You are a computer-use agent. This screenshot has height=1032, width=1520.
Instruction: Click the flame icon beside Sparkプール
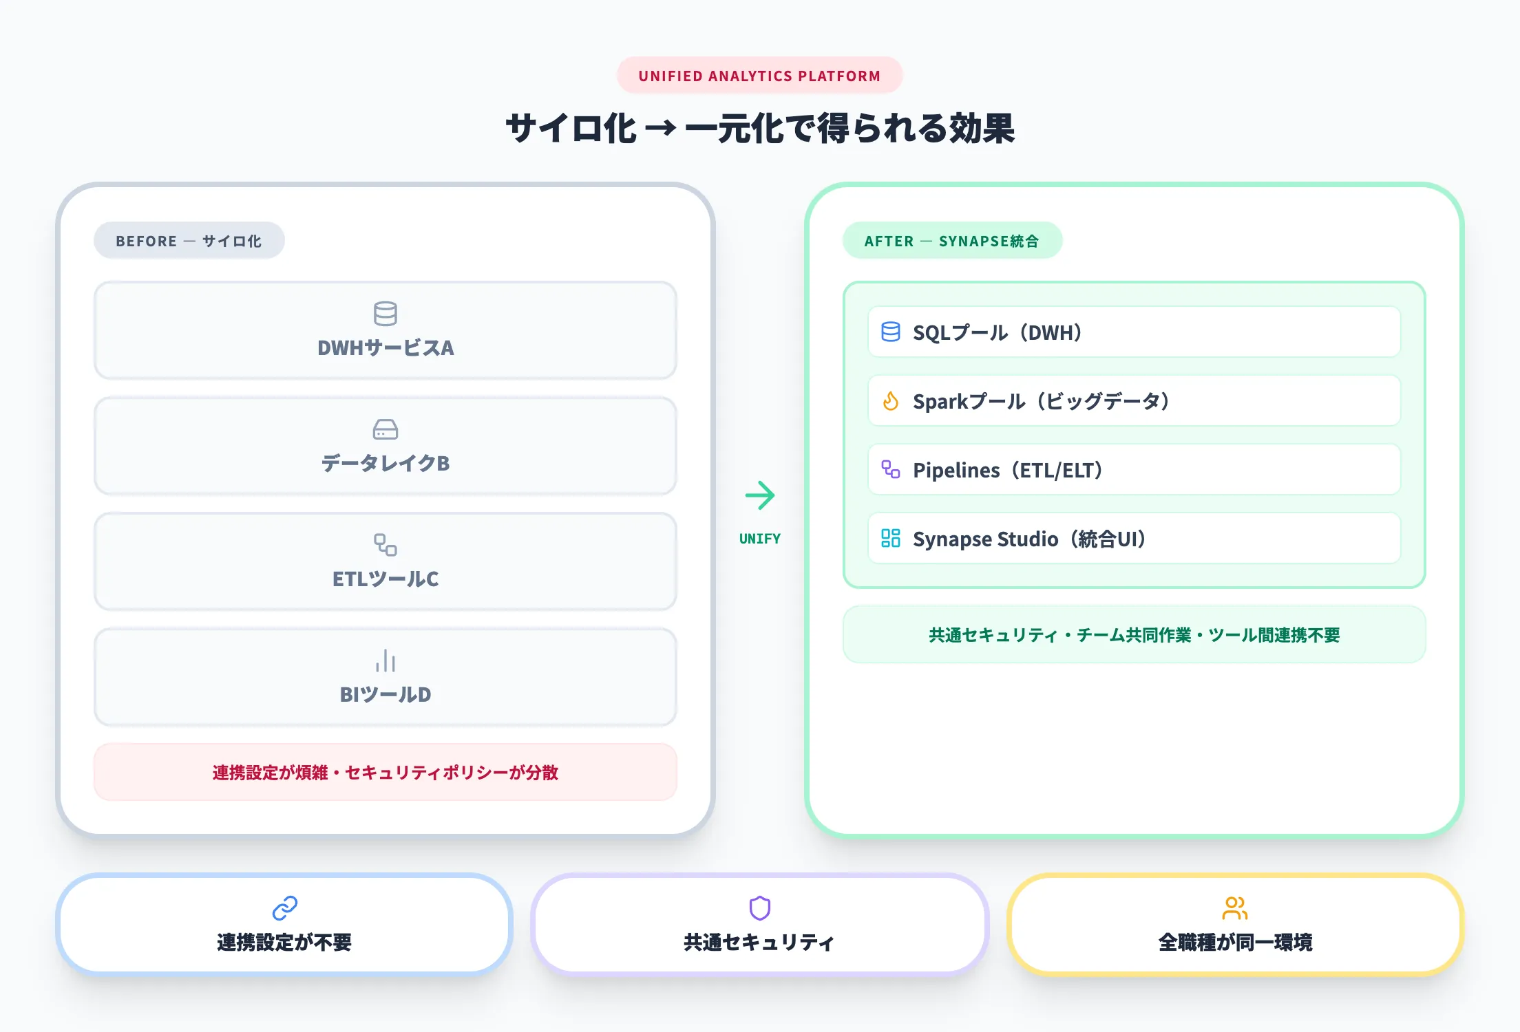pos(891,401)
